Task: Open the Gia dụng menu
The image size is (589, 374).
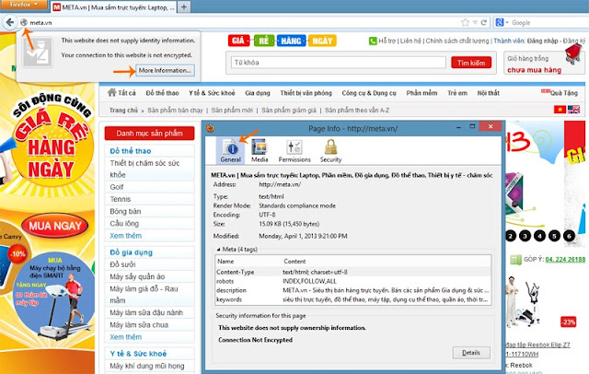Action: (x=258, y=93)
